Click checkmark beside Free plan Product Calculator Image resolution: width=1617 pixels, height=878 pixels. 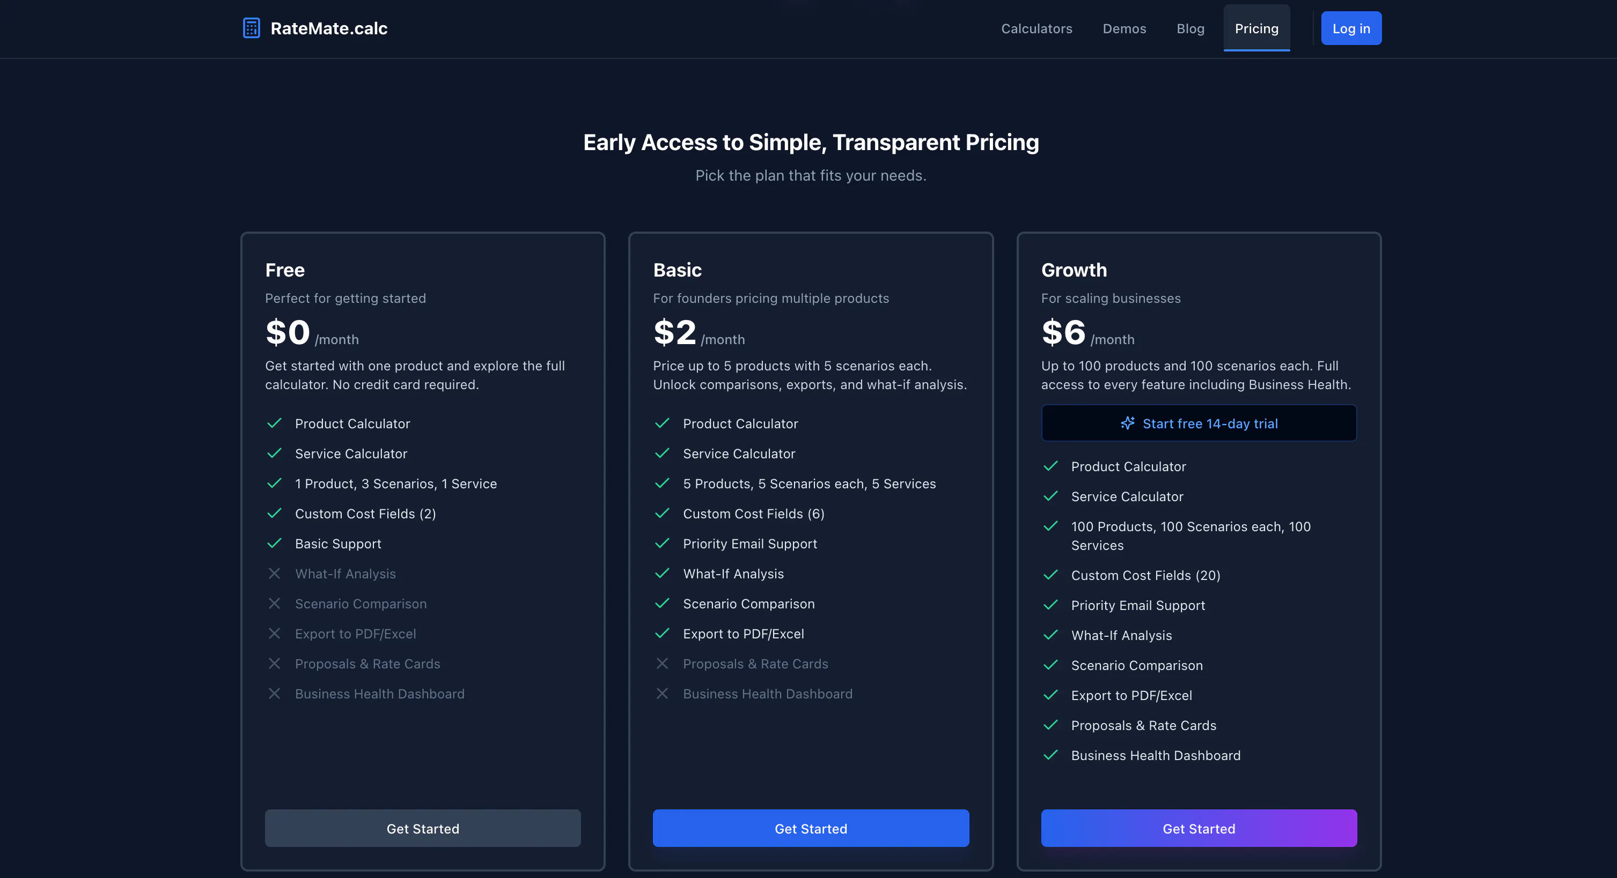(x=274, y=423)
